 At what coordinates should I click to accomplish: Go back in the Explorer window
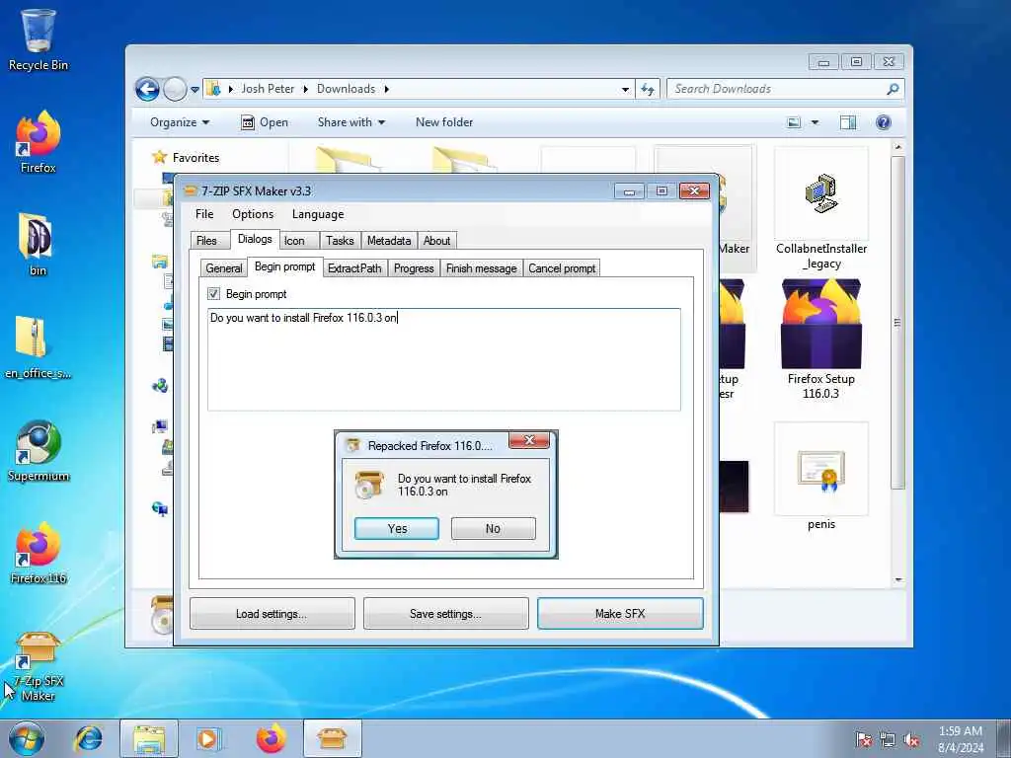[x=147, y=89]
